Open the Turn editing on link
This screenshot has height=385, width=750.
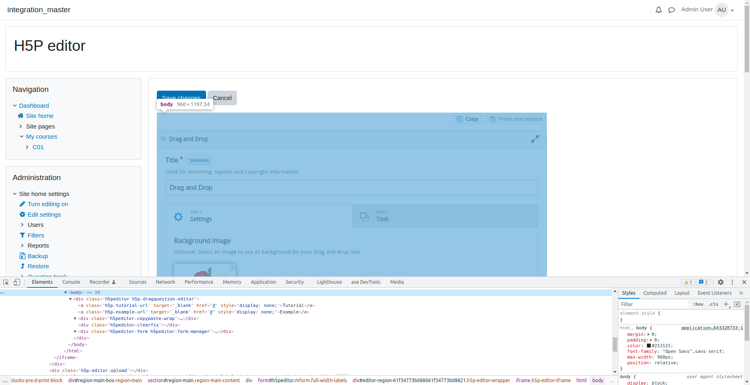click(48, 204)
